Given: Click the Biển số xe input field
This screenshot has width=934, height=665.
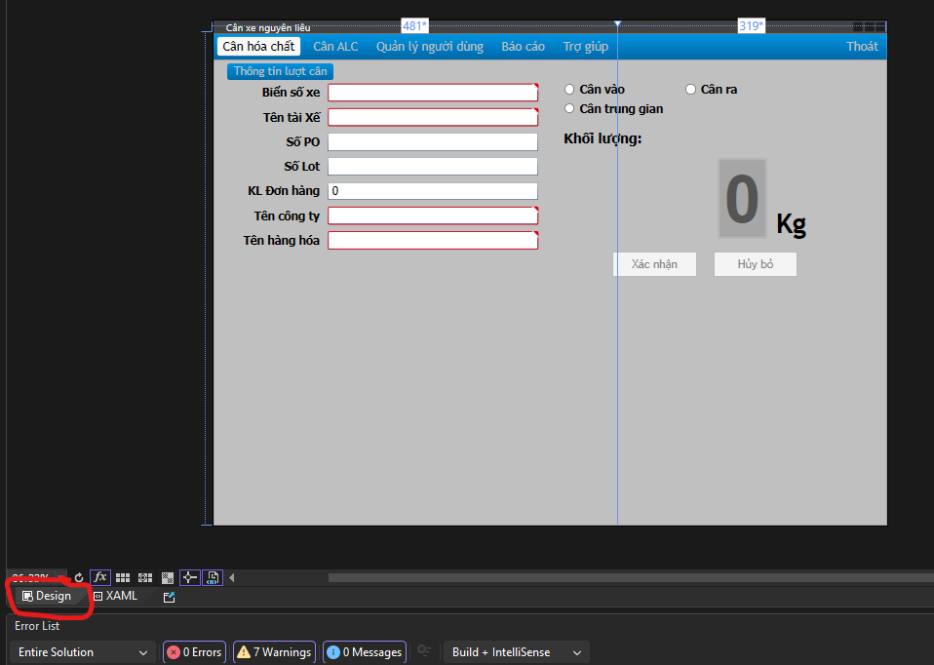Looking at the screenshot, I should (432, 93).
